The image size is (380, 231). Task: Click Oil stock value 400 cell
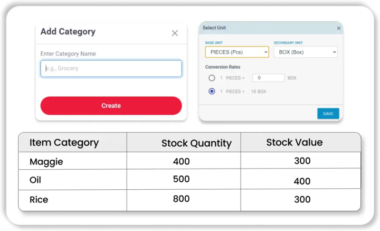point(302,181)
